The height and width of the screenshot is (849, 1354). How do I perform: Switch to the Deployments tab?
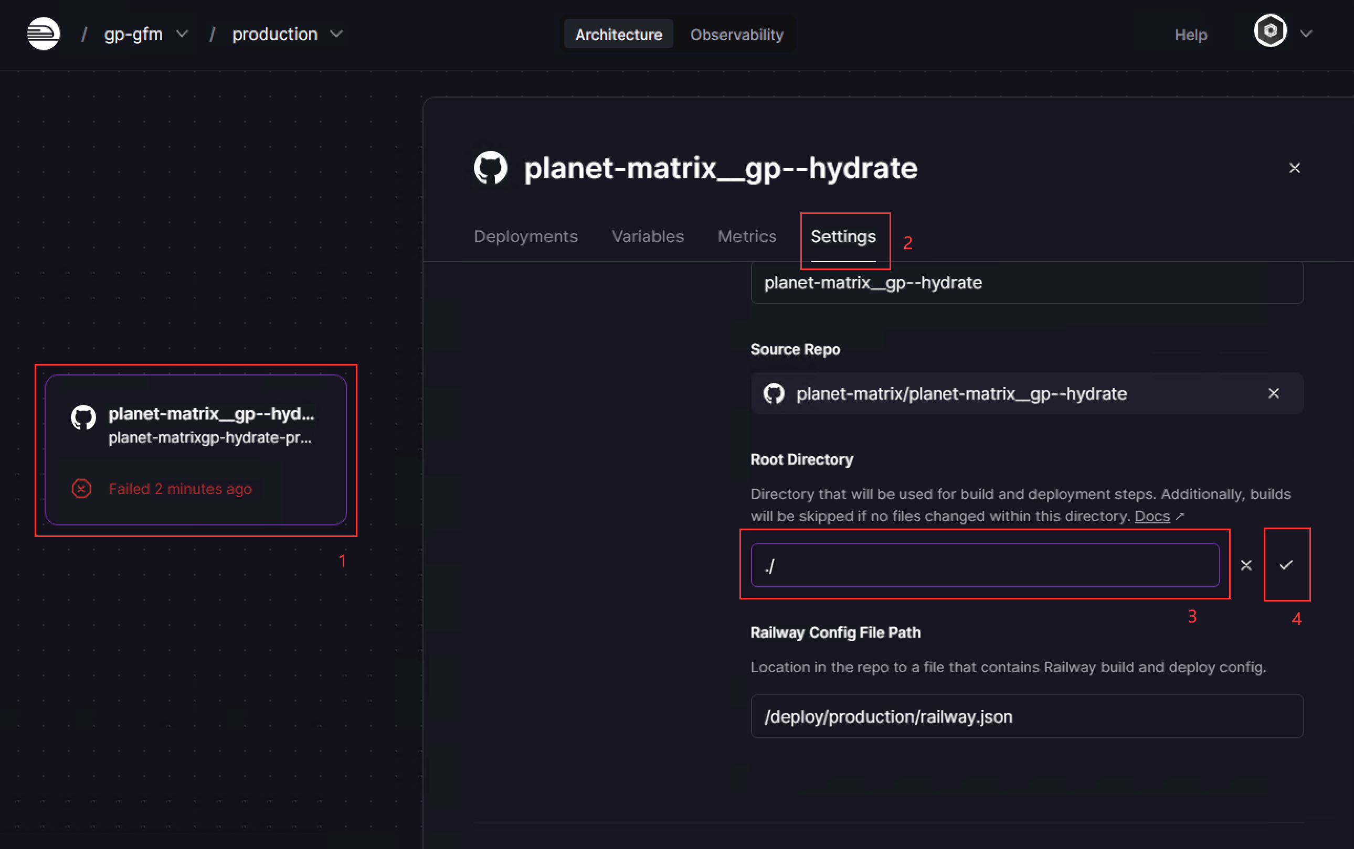point(525,237)
